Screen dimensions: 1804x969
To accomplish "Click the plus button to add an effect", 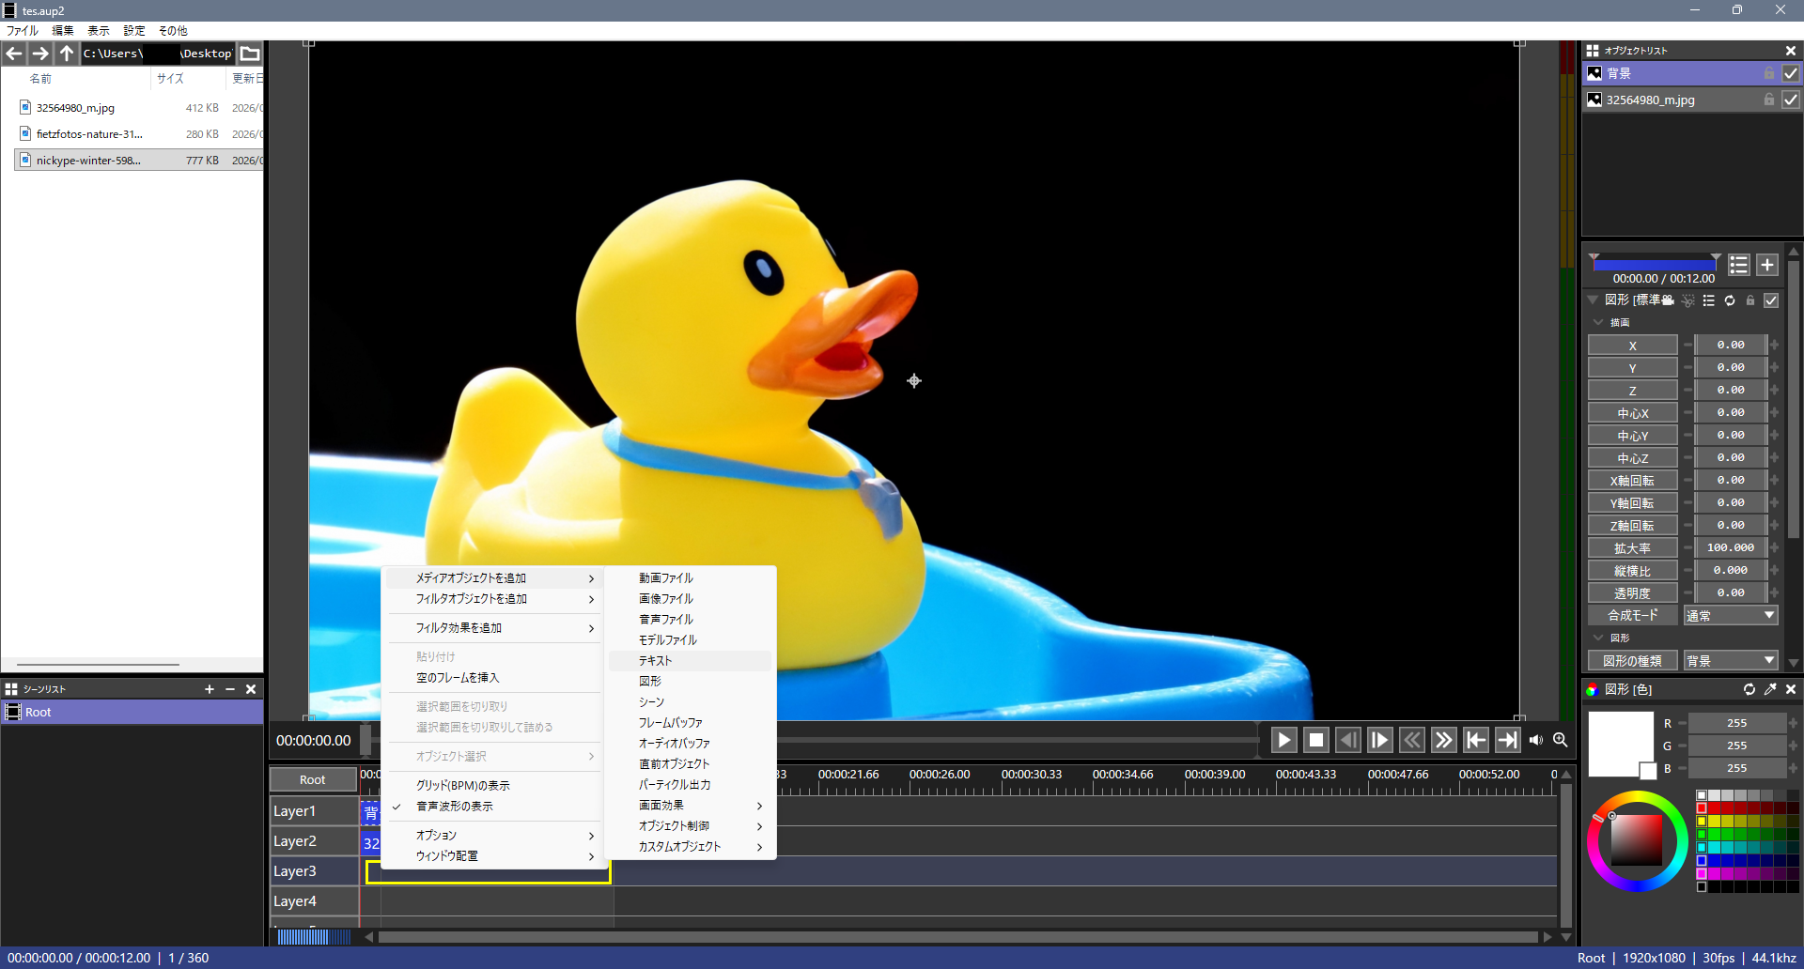I will pos(1767,265).
